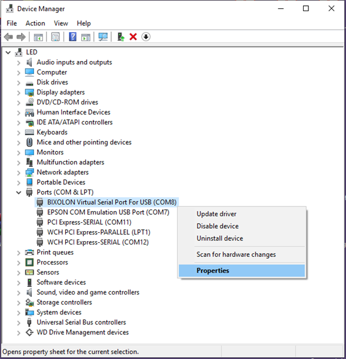
Task: Expand the Network adapters category
Action: coord(19,172)
